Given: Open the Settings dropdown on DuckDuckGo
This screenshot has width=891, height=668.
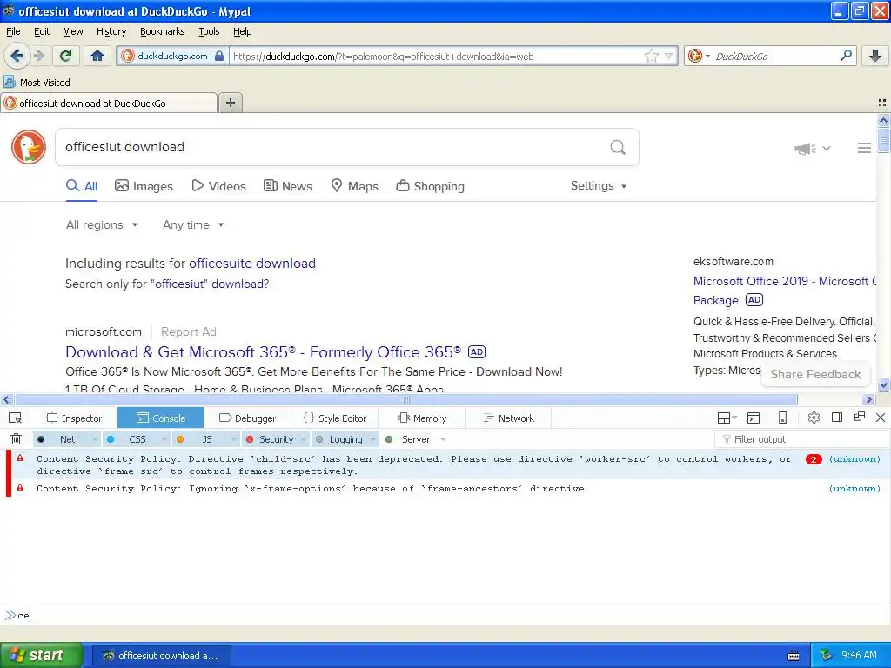Looking at the screenshot, I should pos(599,186).
